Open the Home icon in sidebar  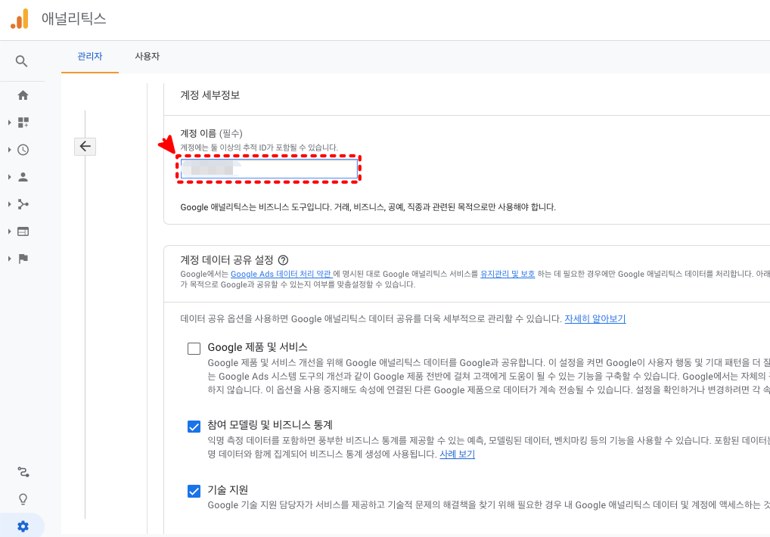(23, 95)
